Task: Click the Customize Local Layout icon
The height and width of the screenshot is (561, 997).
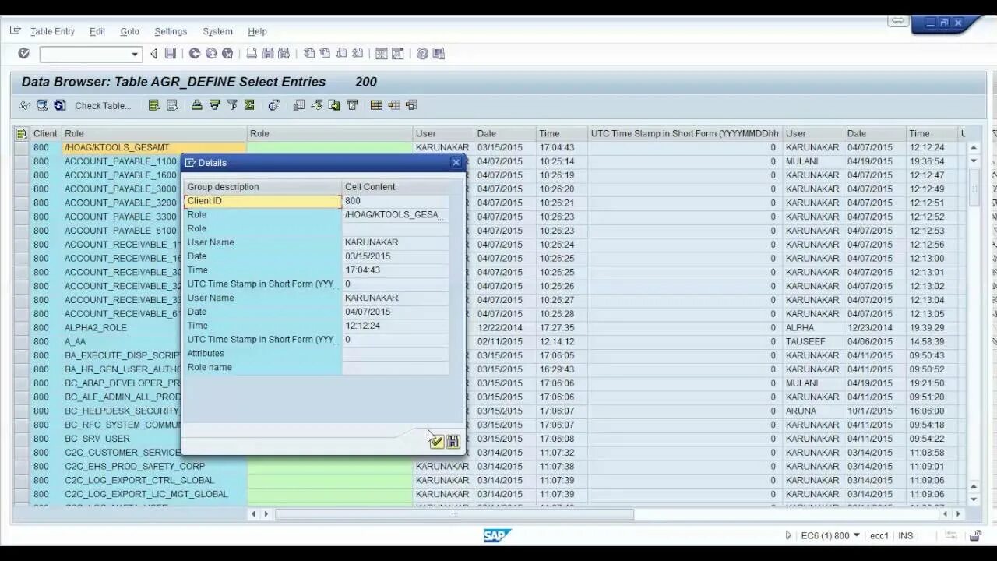Action: tap(439, 54)
